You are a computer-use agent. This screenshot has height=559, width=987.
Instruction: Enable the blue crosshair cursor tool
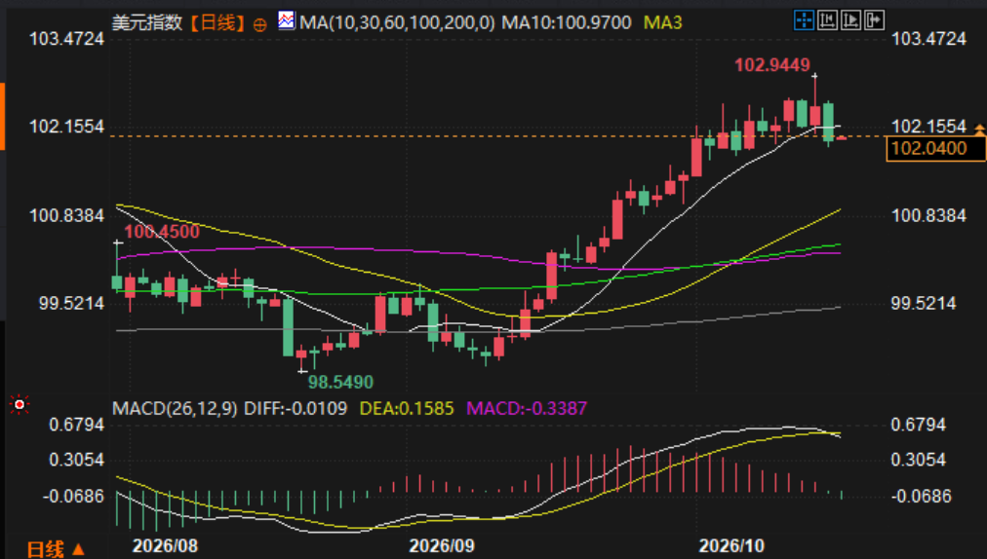pyautogui.click(x=804, y=20)
